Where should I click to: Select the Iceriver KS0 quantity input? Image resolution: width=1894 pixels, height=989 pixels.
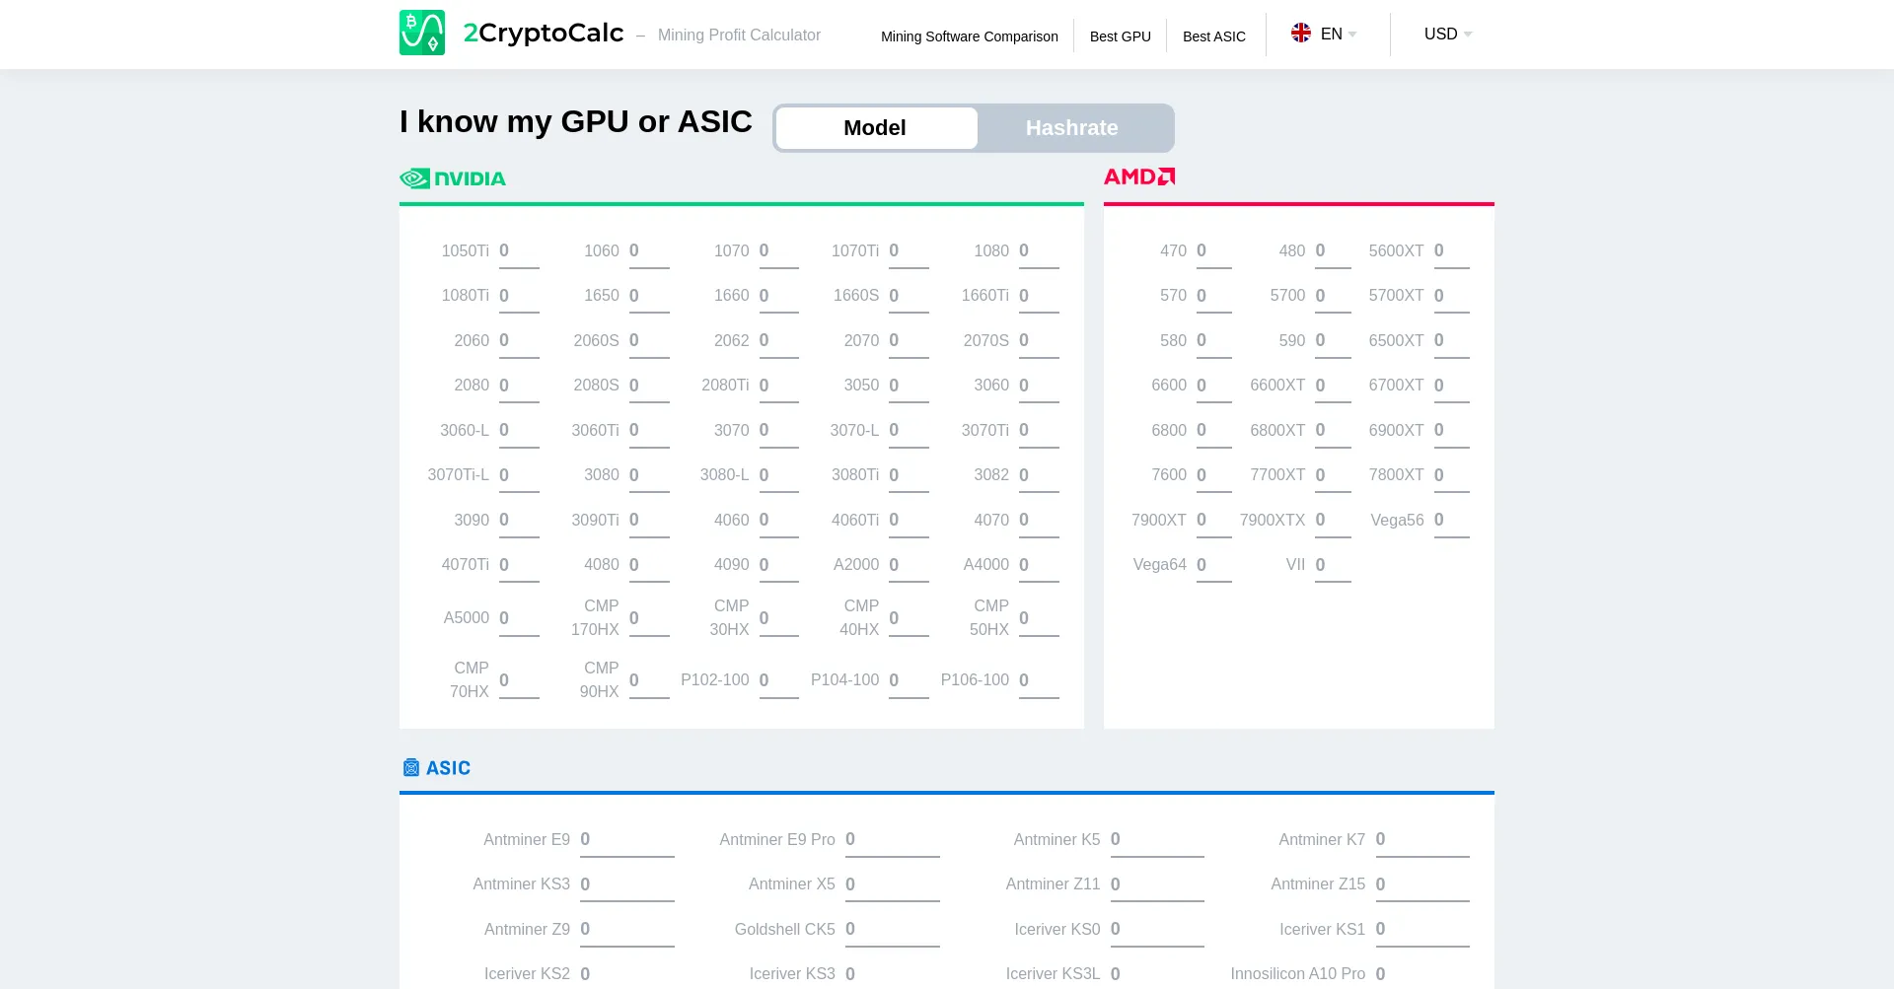click(x=1156, y=930)
